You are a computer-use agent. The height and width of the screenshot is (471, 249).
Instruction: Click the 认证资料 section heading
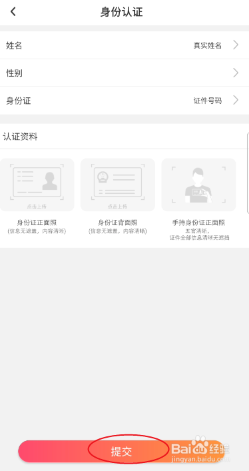(x=20, y=137)
